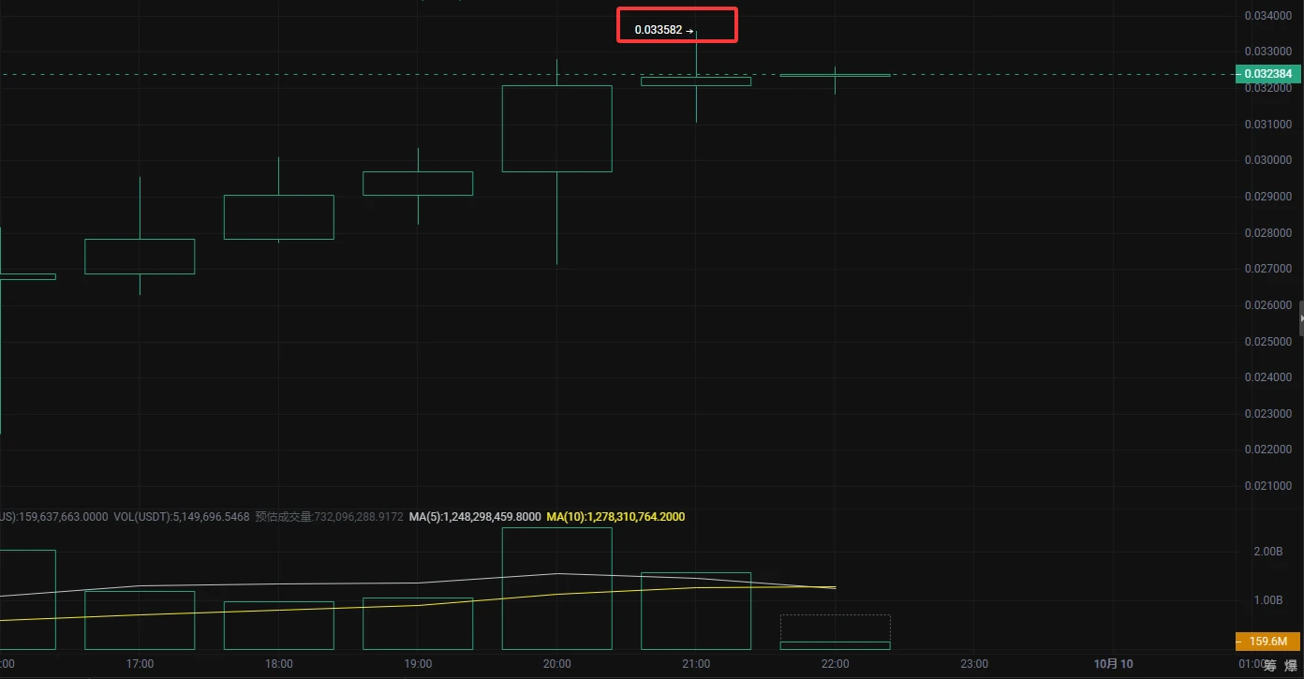Click the MA(5) volume indicator label

[475, 517]
